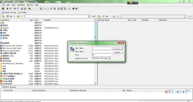Screen dimensions: 193x102
Task: Click the chain-link icon in the main toolbar
Action: (29, 8)
